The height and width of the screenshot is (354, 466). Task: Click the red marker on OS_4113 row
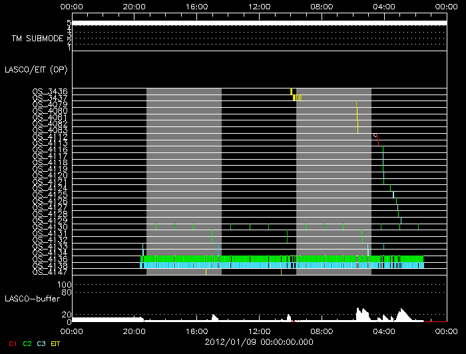pos(378,142)
